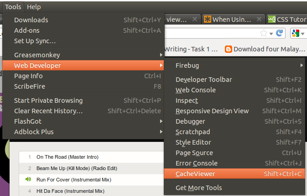
Task: Enable Responsive Design View
Action: pyautogui.click(x=234, y=111)
